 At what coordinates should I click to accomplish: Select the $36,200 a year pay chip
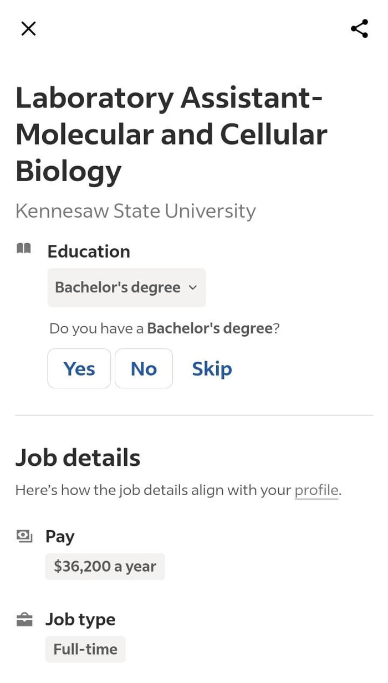coord(105,566)
